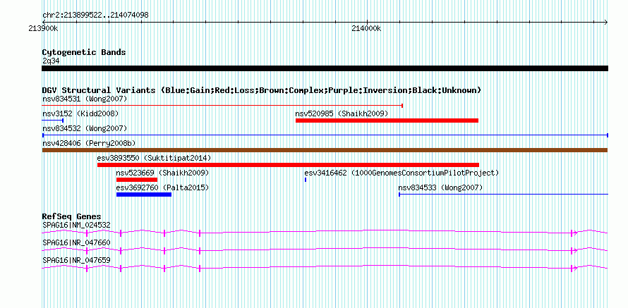Open the esv3893550 (Suktitipat2014) label
This screenshot has height=308, width=628.
click(154, 158)
